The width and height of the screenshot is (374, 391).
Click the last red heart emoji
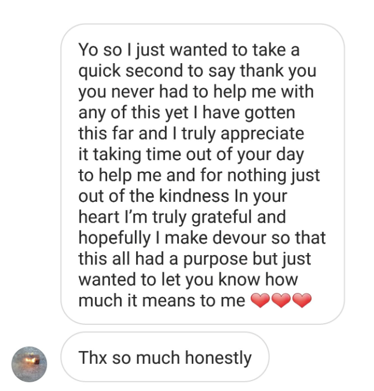(x=302, y=301)
